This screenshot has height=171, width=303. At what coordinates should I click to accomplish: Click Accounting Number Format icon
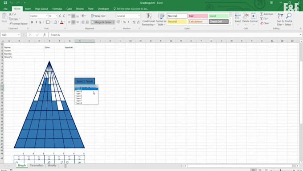(118, 22)
